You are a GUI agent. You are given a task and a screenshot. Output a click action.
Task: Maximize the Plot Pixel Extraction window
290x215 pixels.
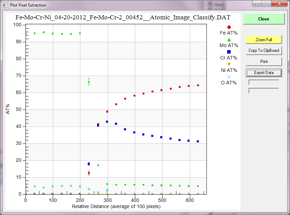[266, 3]
